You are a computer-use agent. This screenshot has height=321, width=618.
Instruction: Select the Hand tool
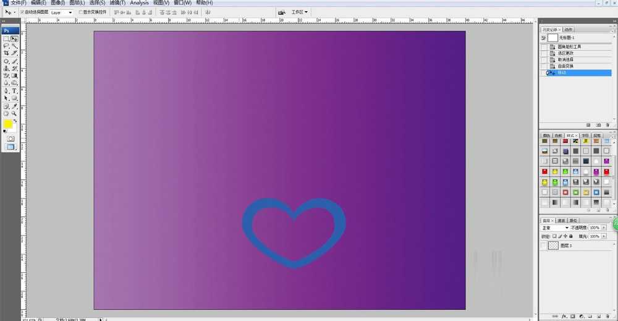(6, 114)
